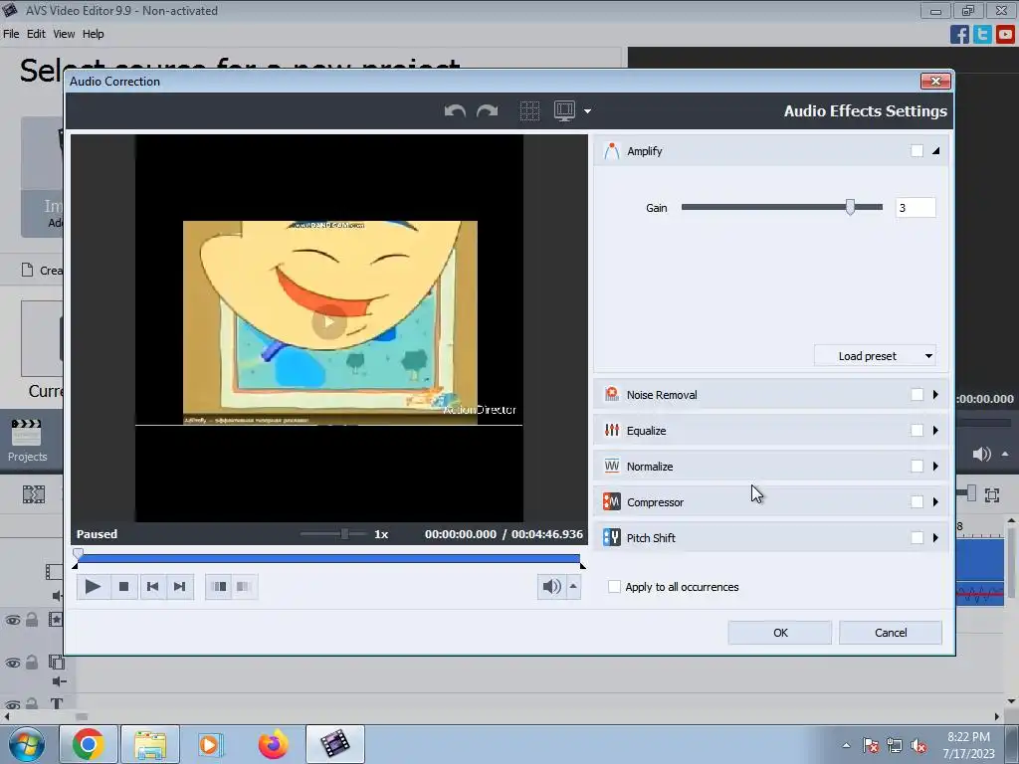Enable the Amplify effect checkbox
Image resolution: width=1019 pixels, height=764 pixels.
click(x=917, y=151)
